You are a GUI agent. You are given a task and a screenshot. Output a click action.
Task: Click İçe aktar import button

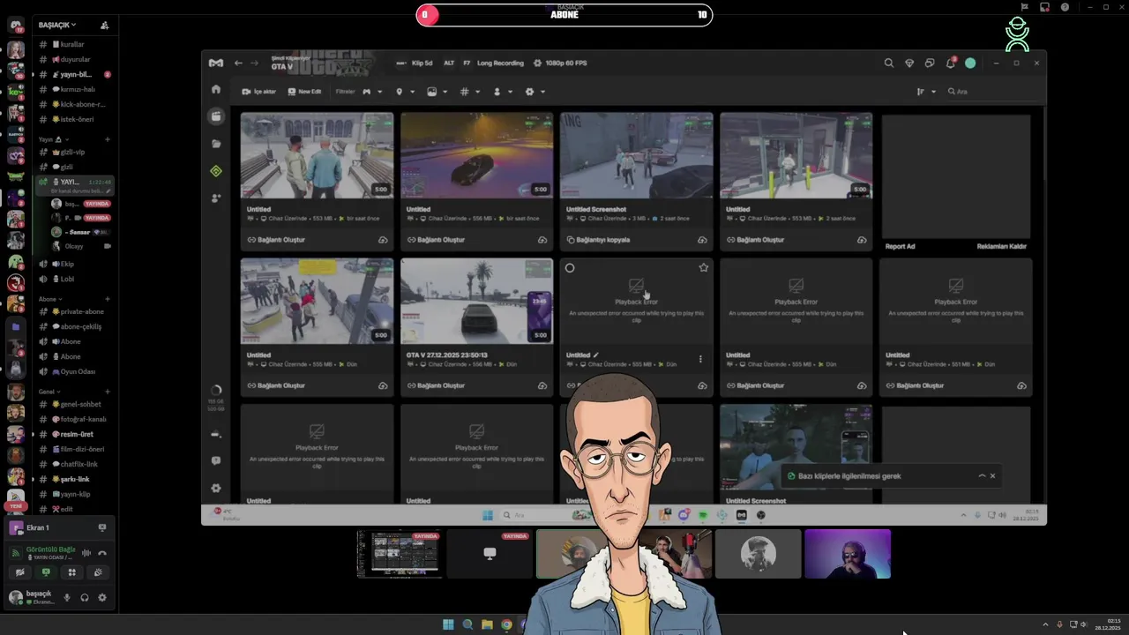pos(258,92)
